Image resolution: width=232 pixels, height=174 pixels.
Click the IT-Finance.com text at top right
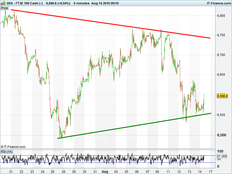click(x=218, y=3)
